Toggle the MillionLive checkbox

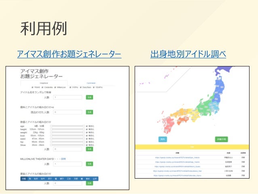click(x=55, y=87)
